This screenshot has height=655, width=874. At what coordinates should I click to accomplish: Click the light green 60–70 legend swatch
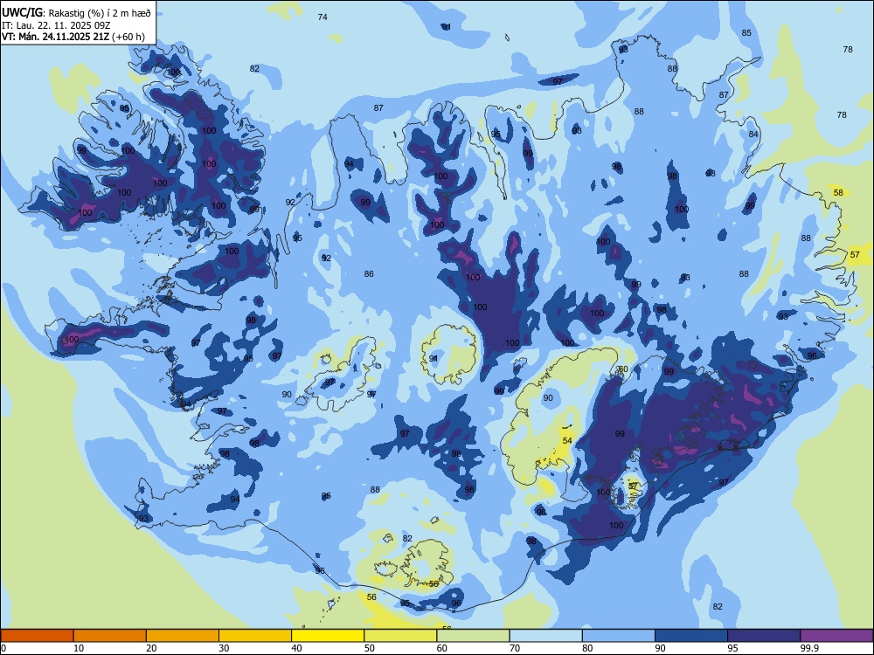tap(473, 636)
